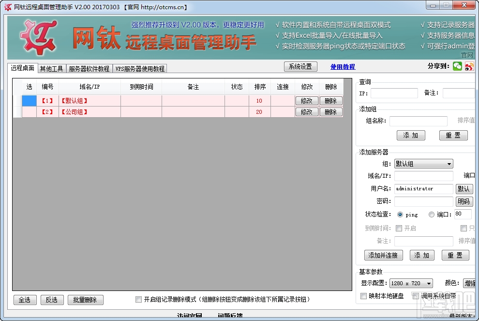This screenshot has height=321, width=479.
Task: Click the 全选 button
Action: pos(25,300)
